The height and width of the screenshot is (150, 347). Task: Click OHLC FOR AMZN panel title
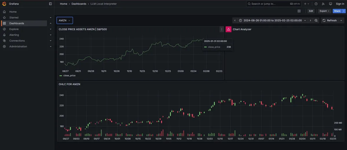click(69, 84)
